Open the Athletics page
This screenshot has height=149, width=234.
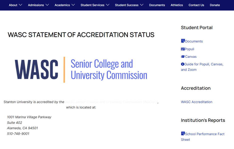pos(177,5)
